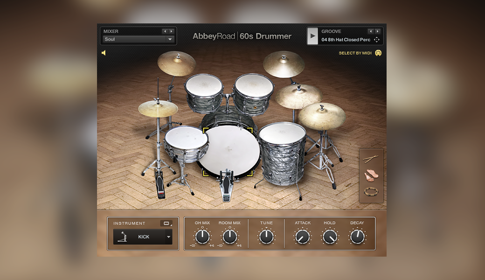This screenshot has height=280, width=485.
Task: Select the snare drum in the kit
Action: (x=186, y=143)
